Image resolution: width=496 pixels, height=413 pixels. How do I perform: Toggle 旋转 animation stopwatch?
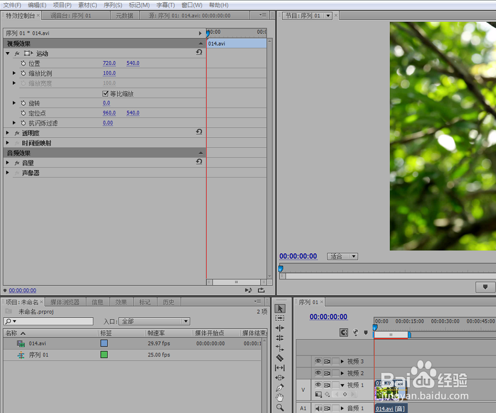coord(23,103)
